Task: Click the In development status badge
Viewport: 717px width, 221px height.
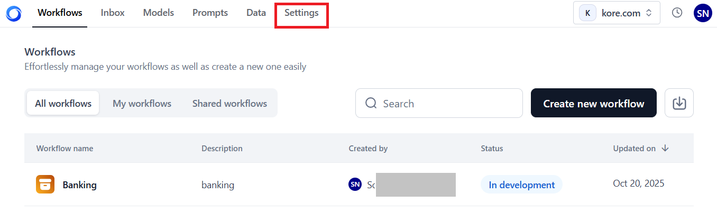Action: (521, 185)
